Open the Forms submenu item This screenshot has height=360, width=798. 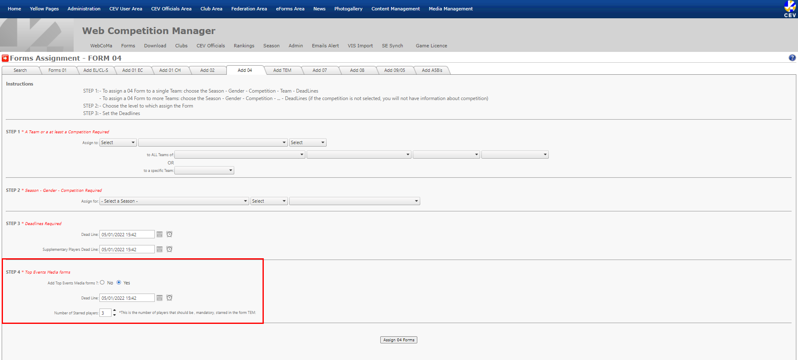point(128,46)
